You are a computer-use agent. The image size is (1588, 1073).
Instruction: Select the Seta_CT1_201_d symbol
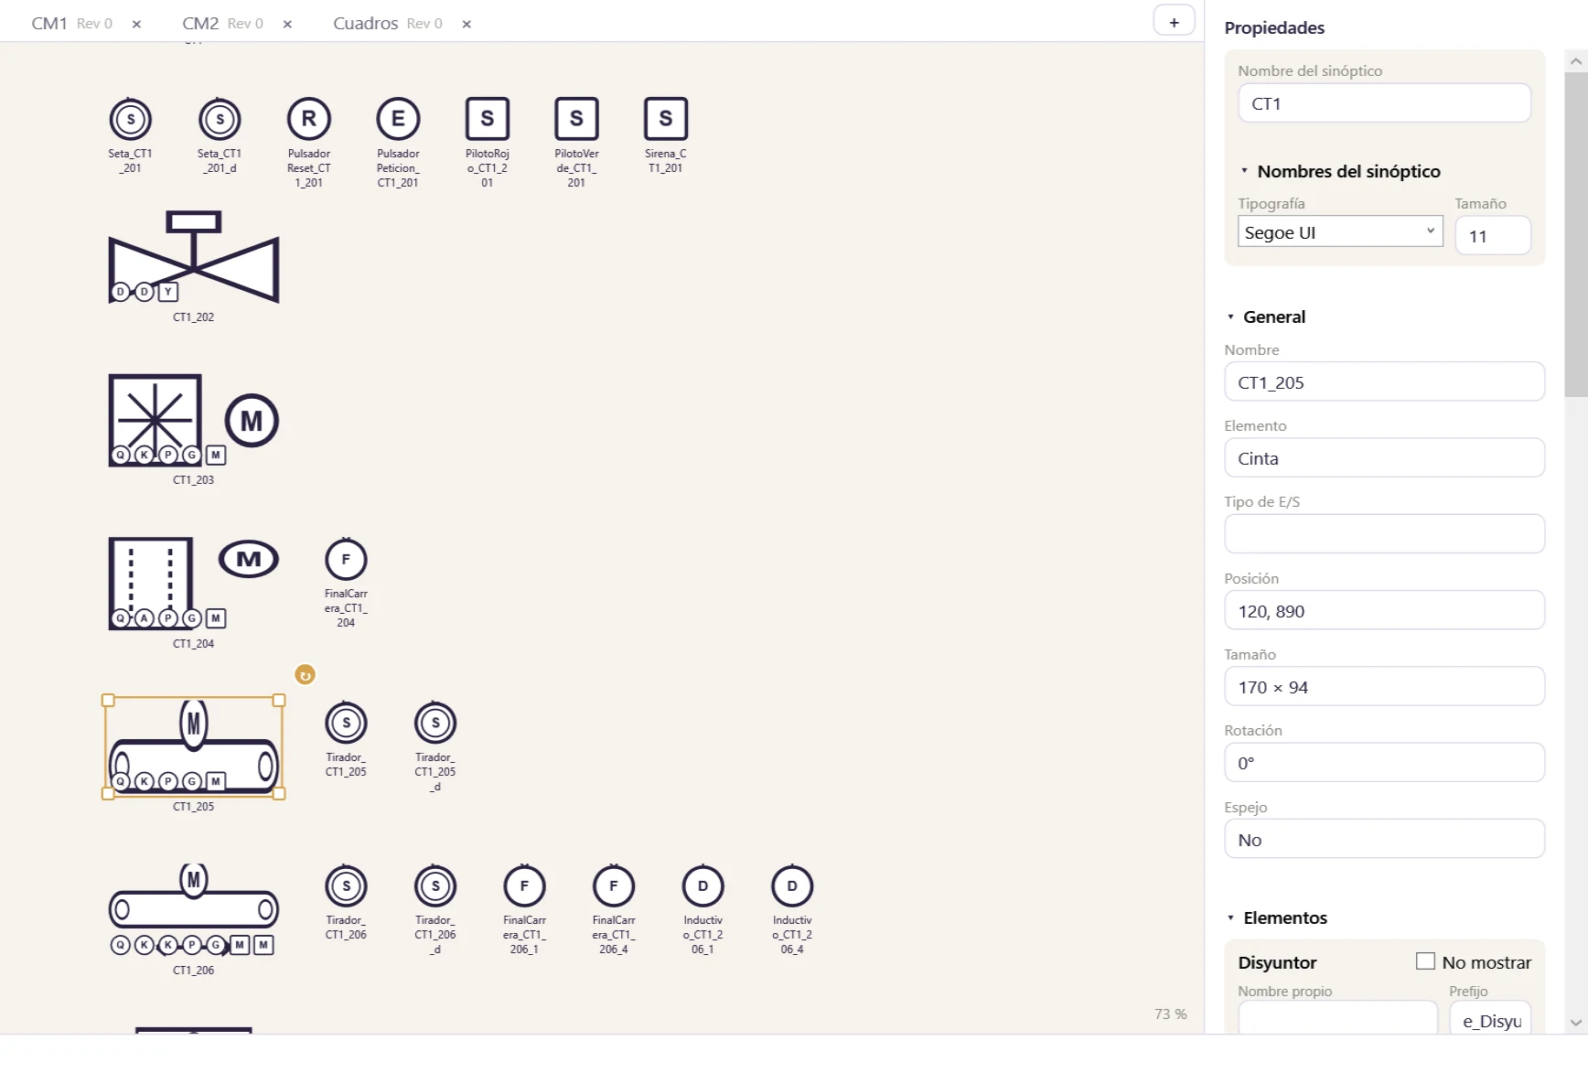pyautogui.click(x=220, y=119)
